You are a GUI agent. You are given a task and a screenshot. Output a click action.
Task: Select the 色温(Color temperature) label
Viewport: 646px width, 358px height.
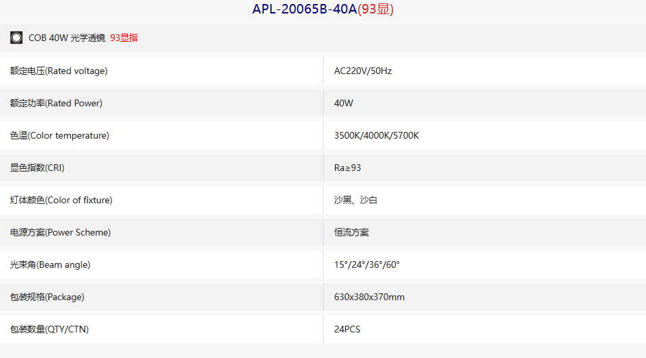pos(59,136)
